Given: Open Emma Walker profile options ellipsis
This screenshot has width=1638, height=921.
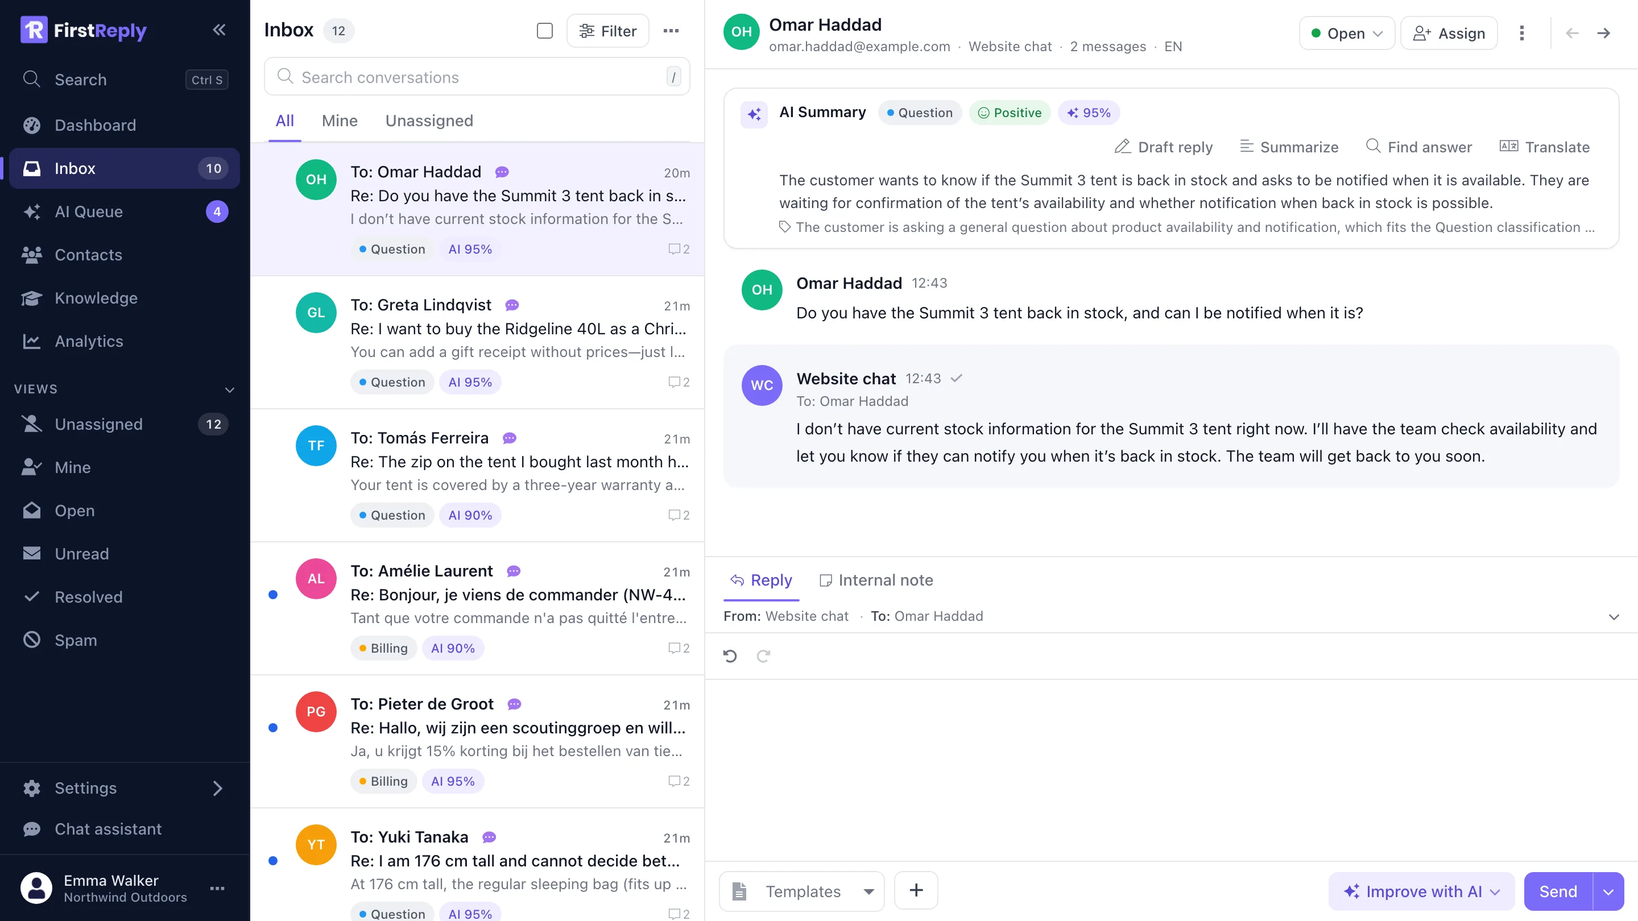Looking at the screenshot, I should click(217, 888).
